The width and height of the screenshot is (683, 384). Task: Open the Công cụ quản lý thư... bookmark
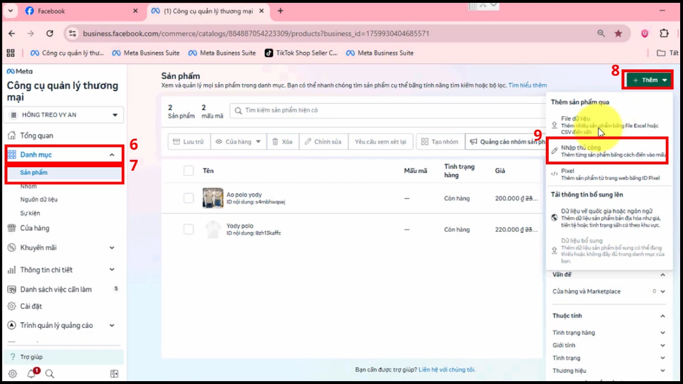click(x=67, y=53)
